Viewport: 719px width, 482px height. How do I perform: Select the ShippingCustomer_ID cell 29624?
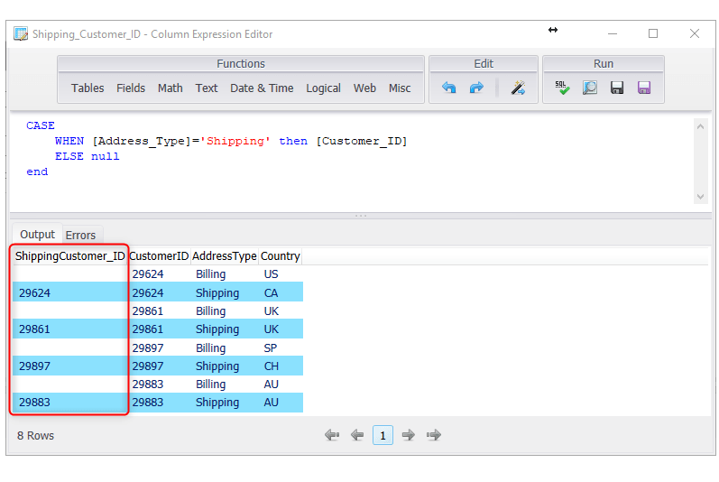point(69,292)
